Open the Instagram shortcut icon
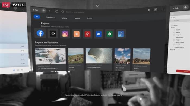 point(65,34)
